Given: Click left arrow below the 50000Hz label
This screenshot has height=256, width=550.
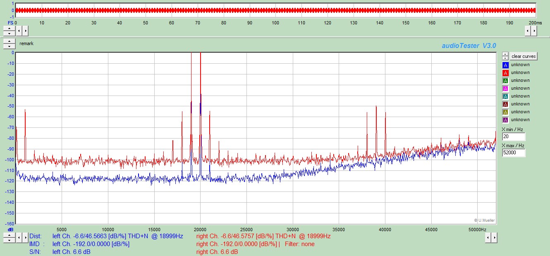Looking at the screenshot, I should pyautogui.click(x=488, y=237).
